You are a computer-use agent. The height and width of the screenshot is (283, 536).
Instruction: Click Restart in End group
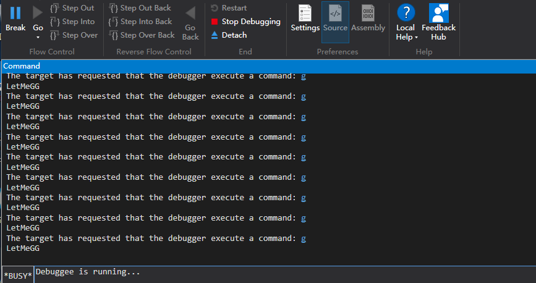pos(229,8)
